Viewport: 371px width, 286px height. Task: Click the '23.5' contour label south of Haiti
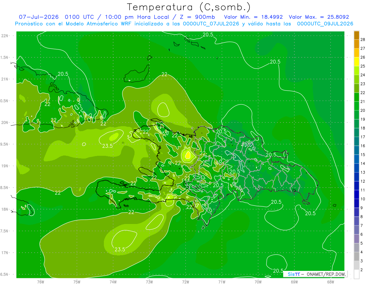pyautogui.click(x=120, y=250)
